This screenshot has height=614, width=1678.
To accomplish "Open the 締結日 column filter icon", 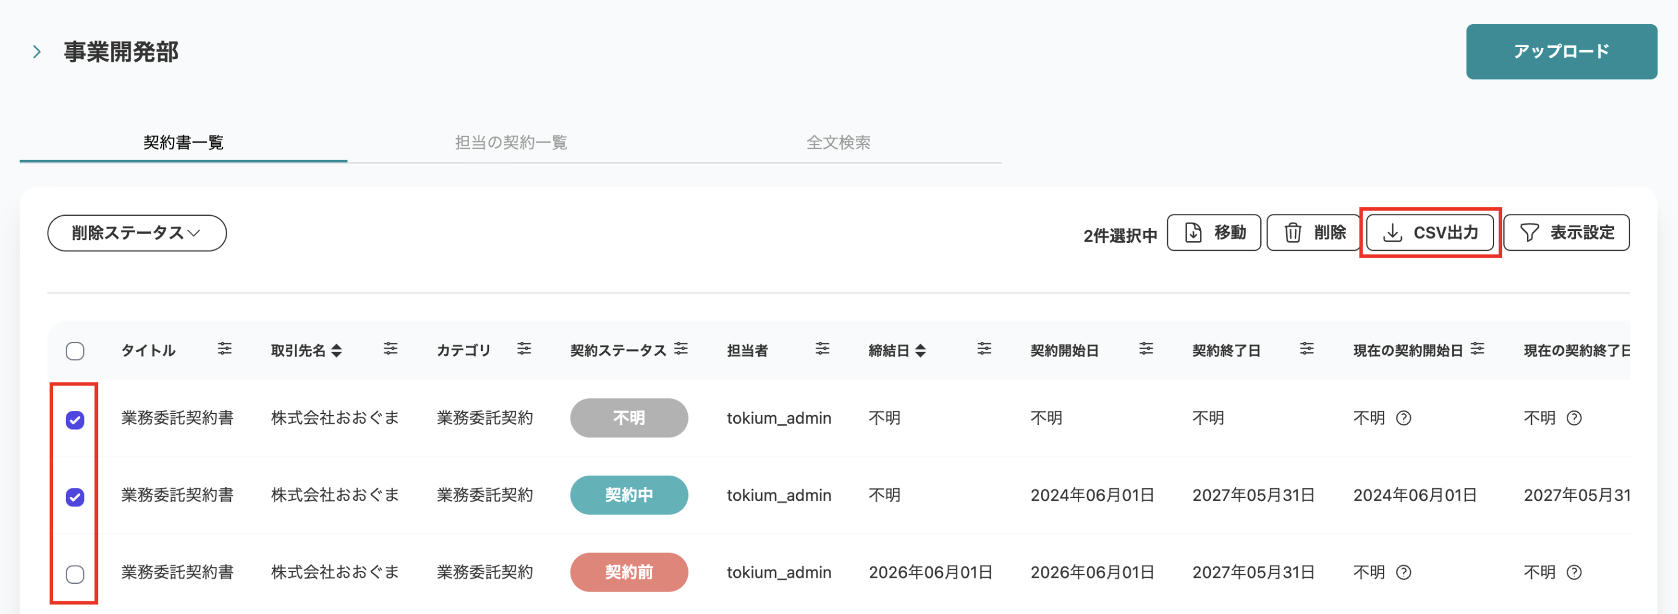I will pyautogui.click(x=983, y=349).
